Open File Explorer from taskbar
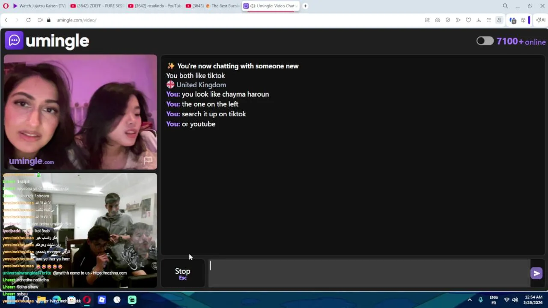 point(42,300)
